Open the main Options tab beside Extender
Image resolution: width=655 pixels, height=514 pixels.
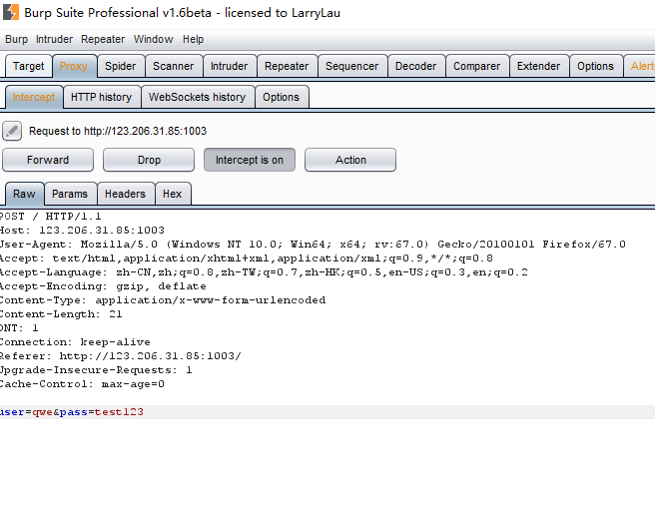[x=595, y=66]
